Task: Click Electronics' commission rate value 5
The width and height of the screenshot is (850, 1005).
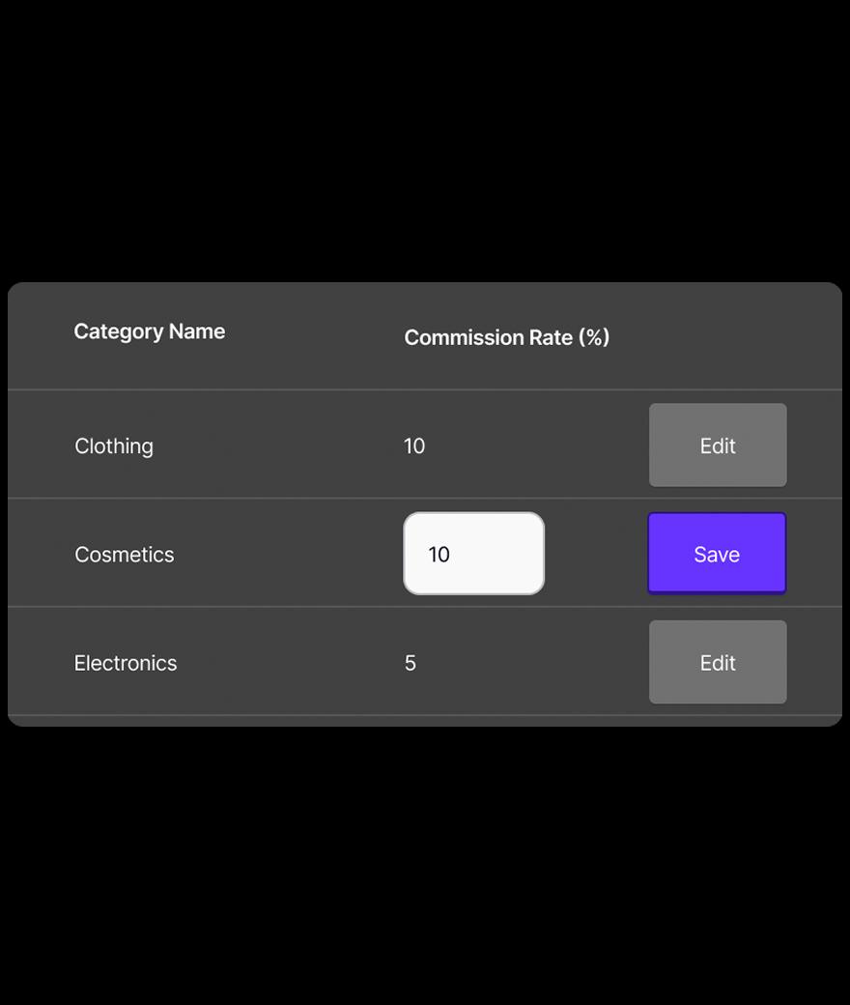Action: (411, 663)
